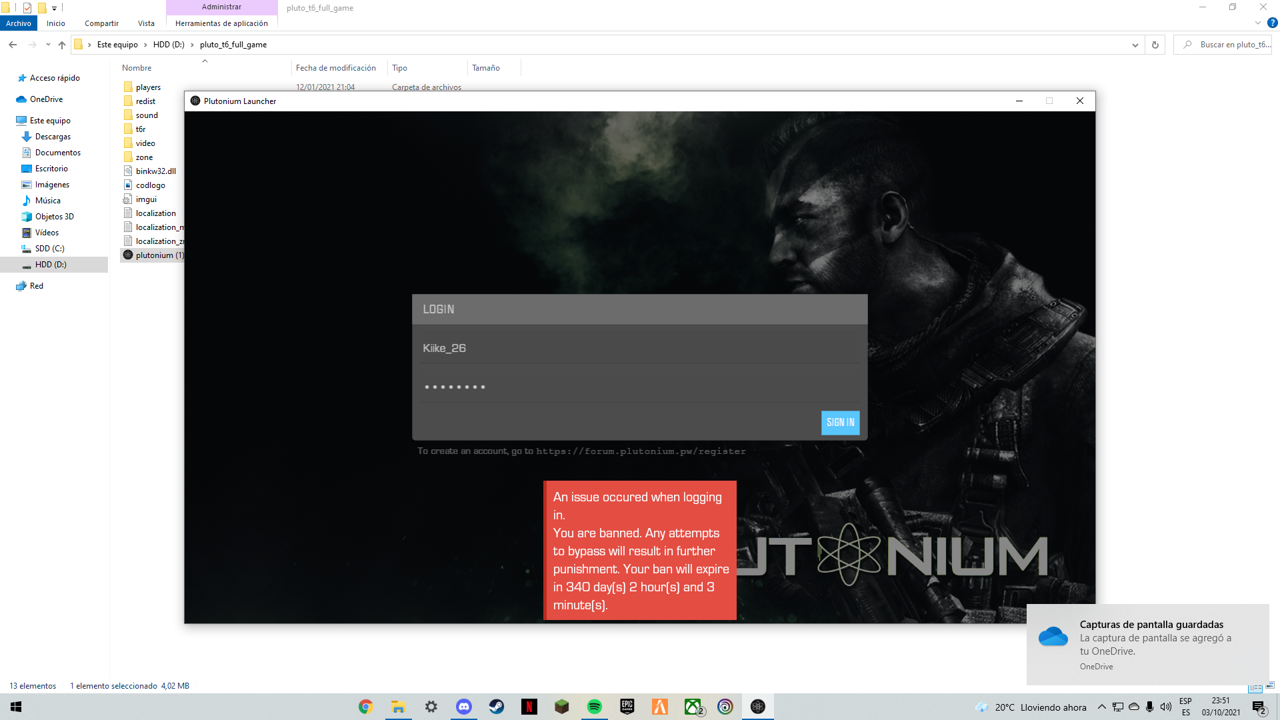Open Herramientas de aplicación tab
The width and height of the screenshot is (1280, 720).
click(x=221, y=23)
